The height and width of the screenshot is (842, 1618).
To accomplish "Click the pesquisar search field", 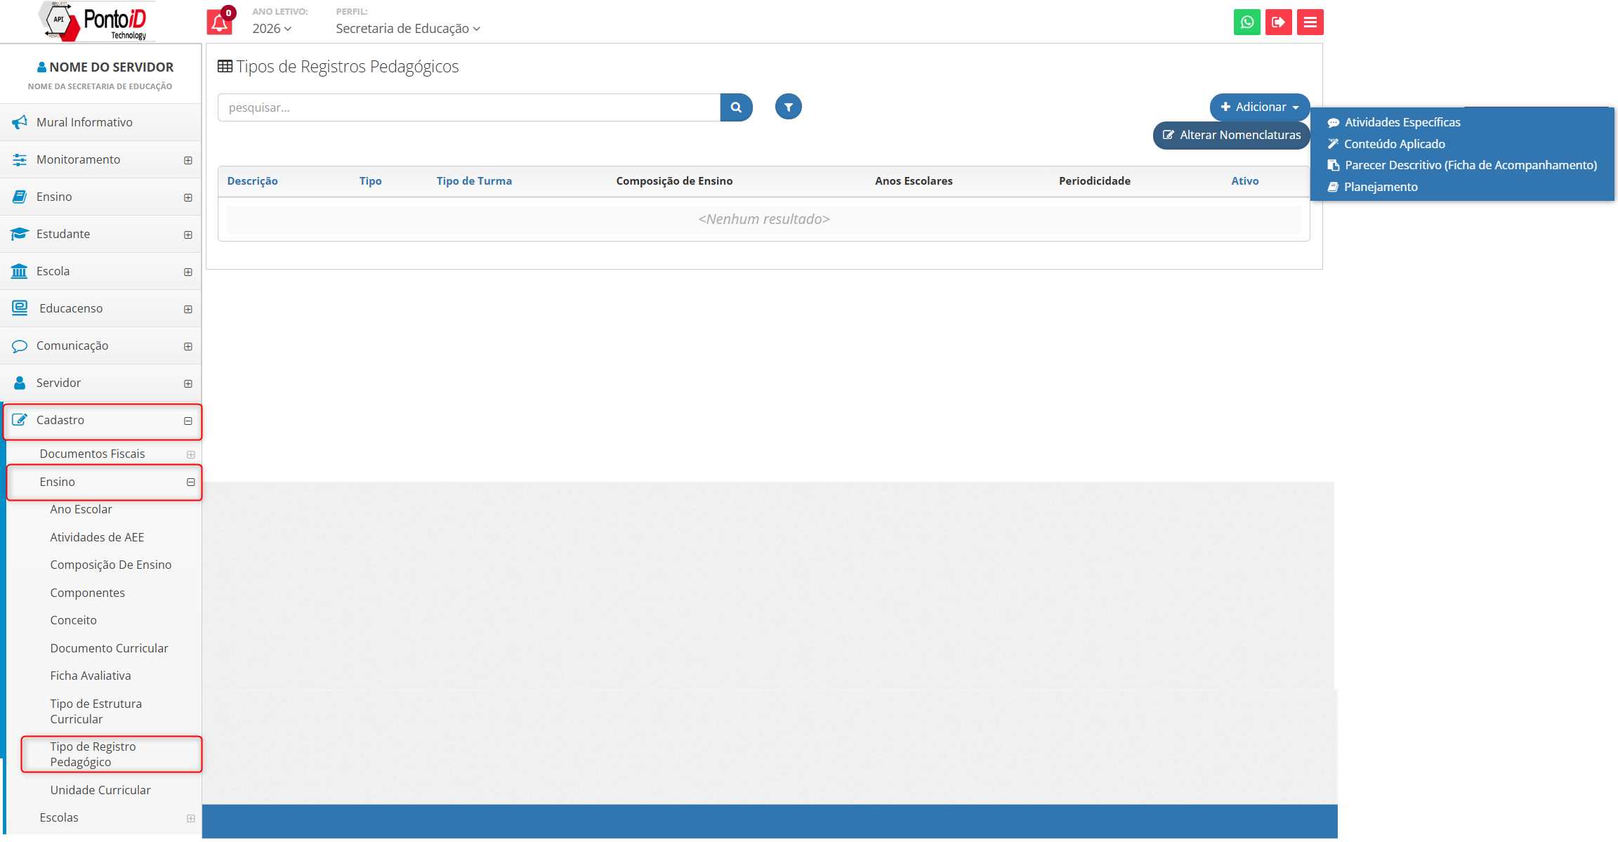I will point(468,107).
